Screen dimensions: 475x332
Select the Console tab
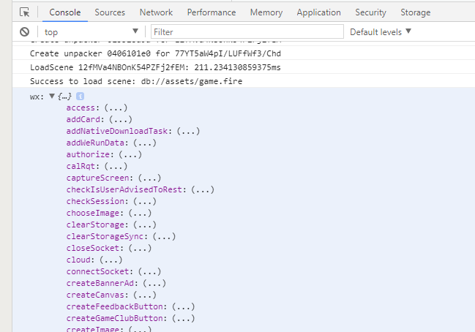(x=64, y=12)
